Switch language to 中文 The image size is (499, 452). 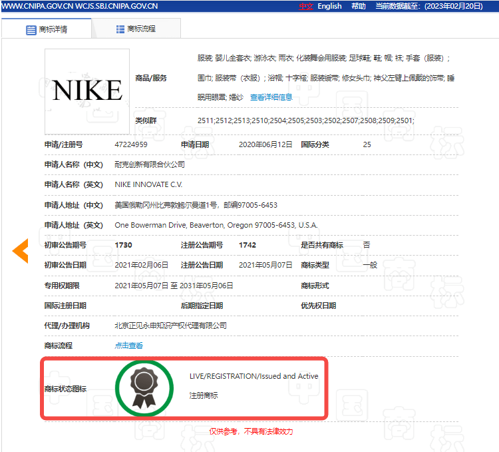[305, 6]
